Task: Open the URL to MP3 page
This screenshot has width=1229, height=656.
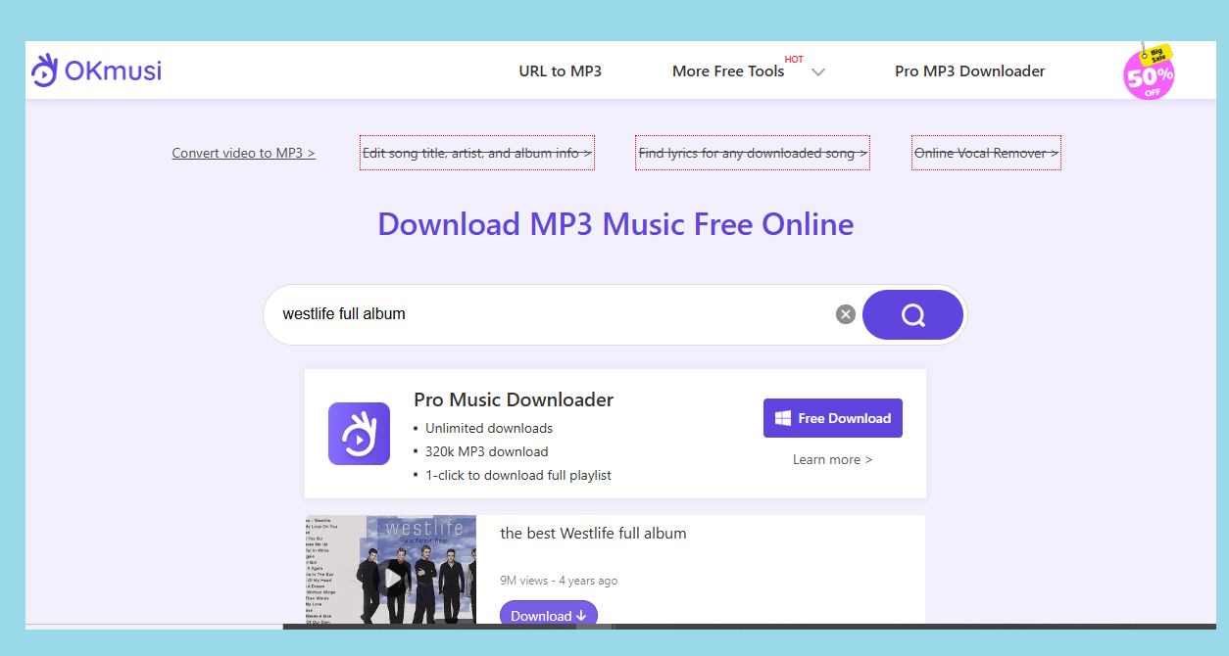Action: 560,71
